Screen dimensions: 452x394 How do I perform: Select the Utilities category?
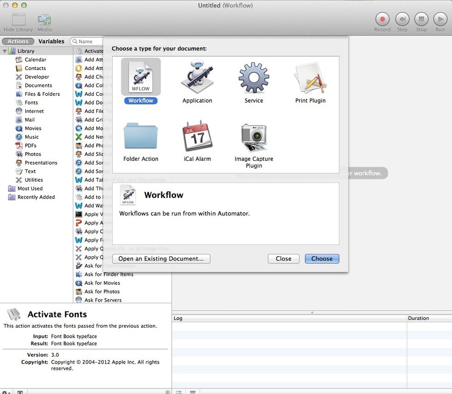click(33, 180)
